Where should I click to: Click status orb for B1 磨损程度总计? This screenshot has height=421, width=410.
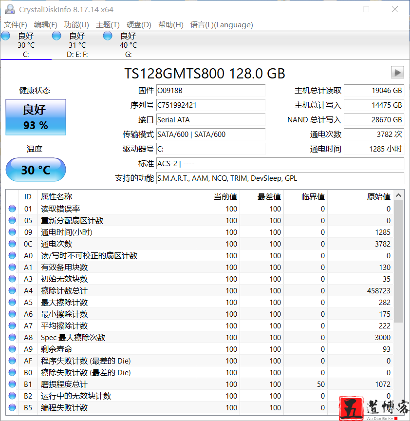12,384
